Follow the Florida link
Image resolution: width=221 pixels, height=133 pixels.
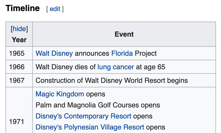tap(122, 53)
